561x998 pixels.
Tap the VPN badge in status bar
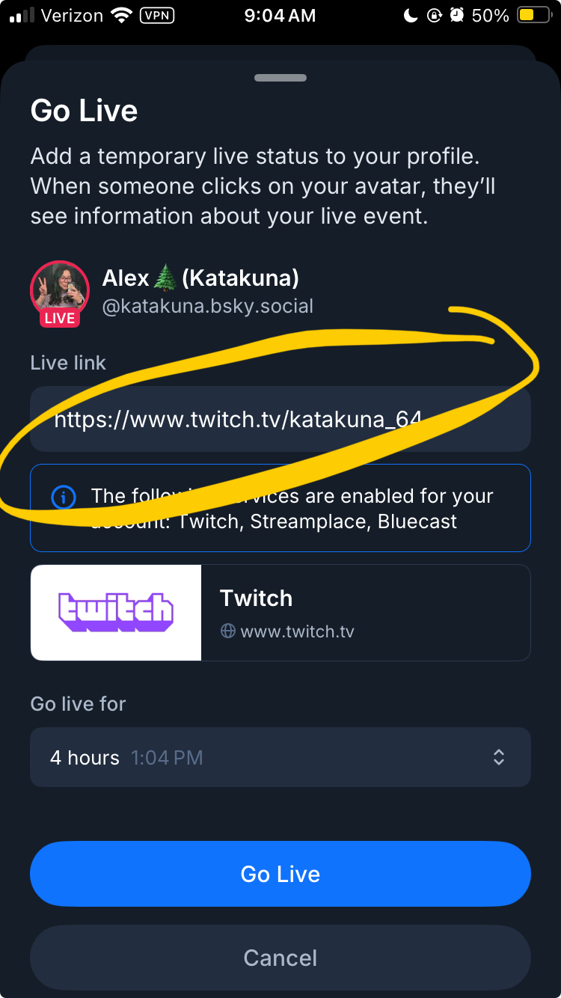pos(157,16)
